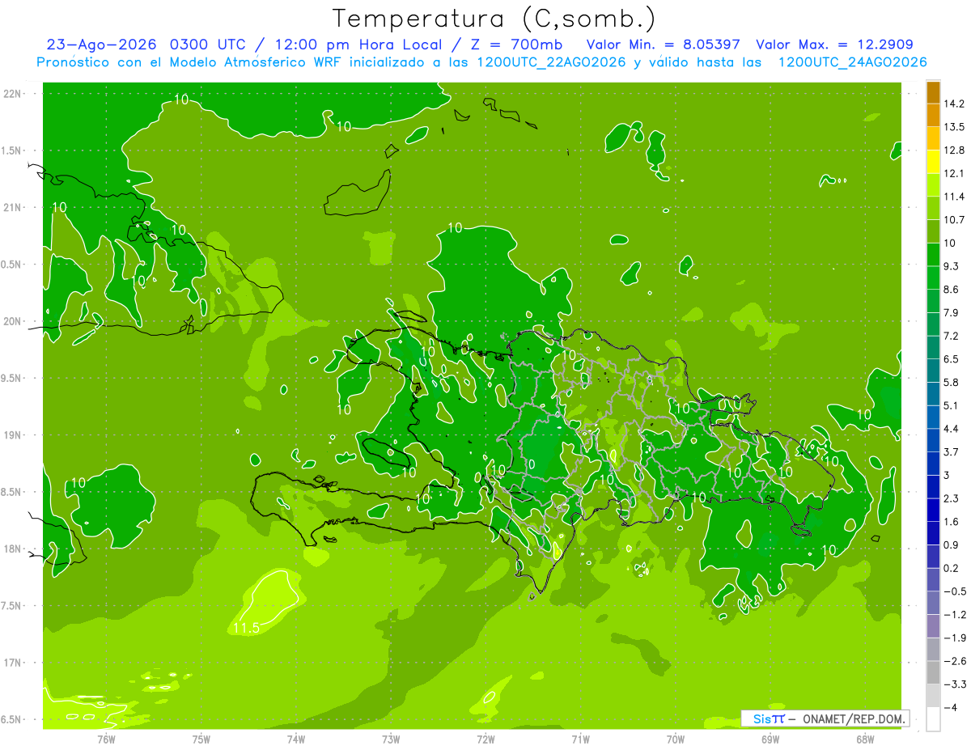Click the legend value "-2.6"
The image size is (971, 750).
tap(954, 661)
